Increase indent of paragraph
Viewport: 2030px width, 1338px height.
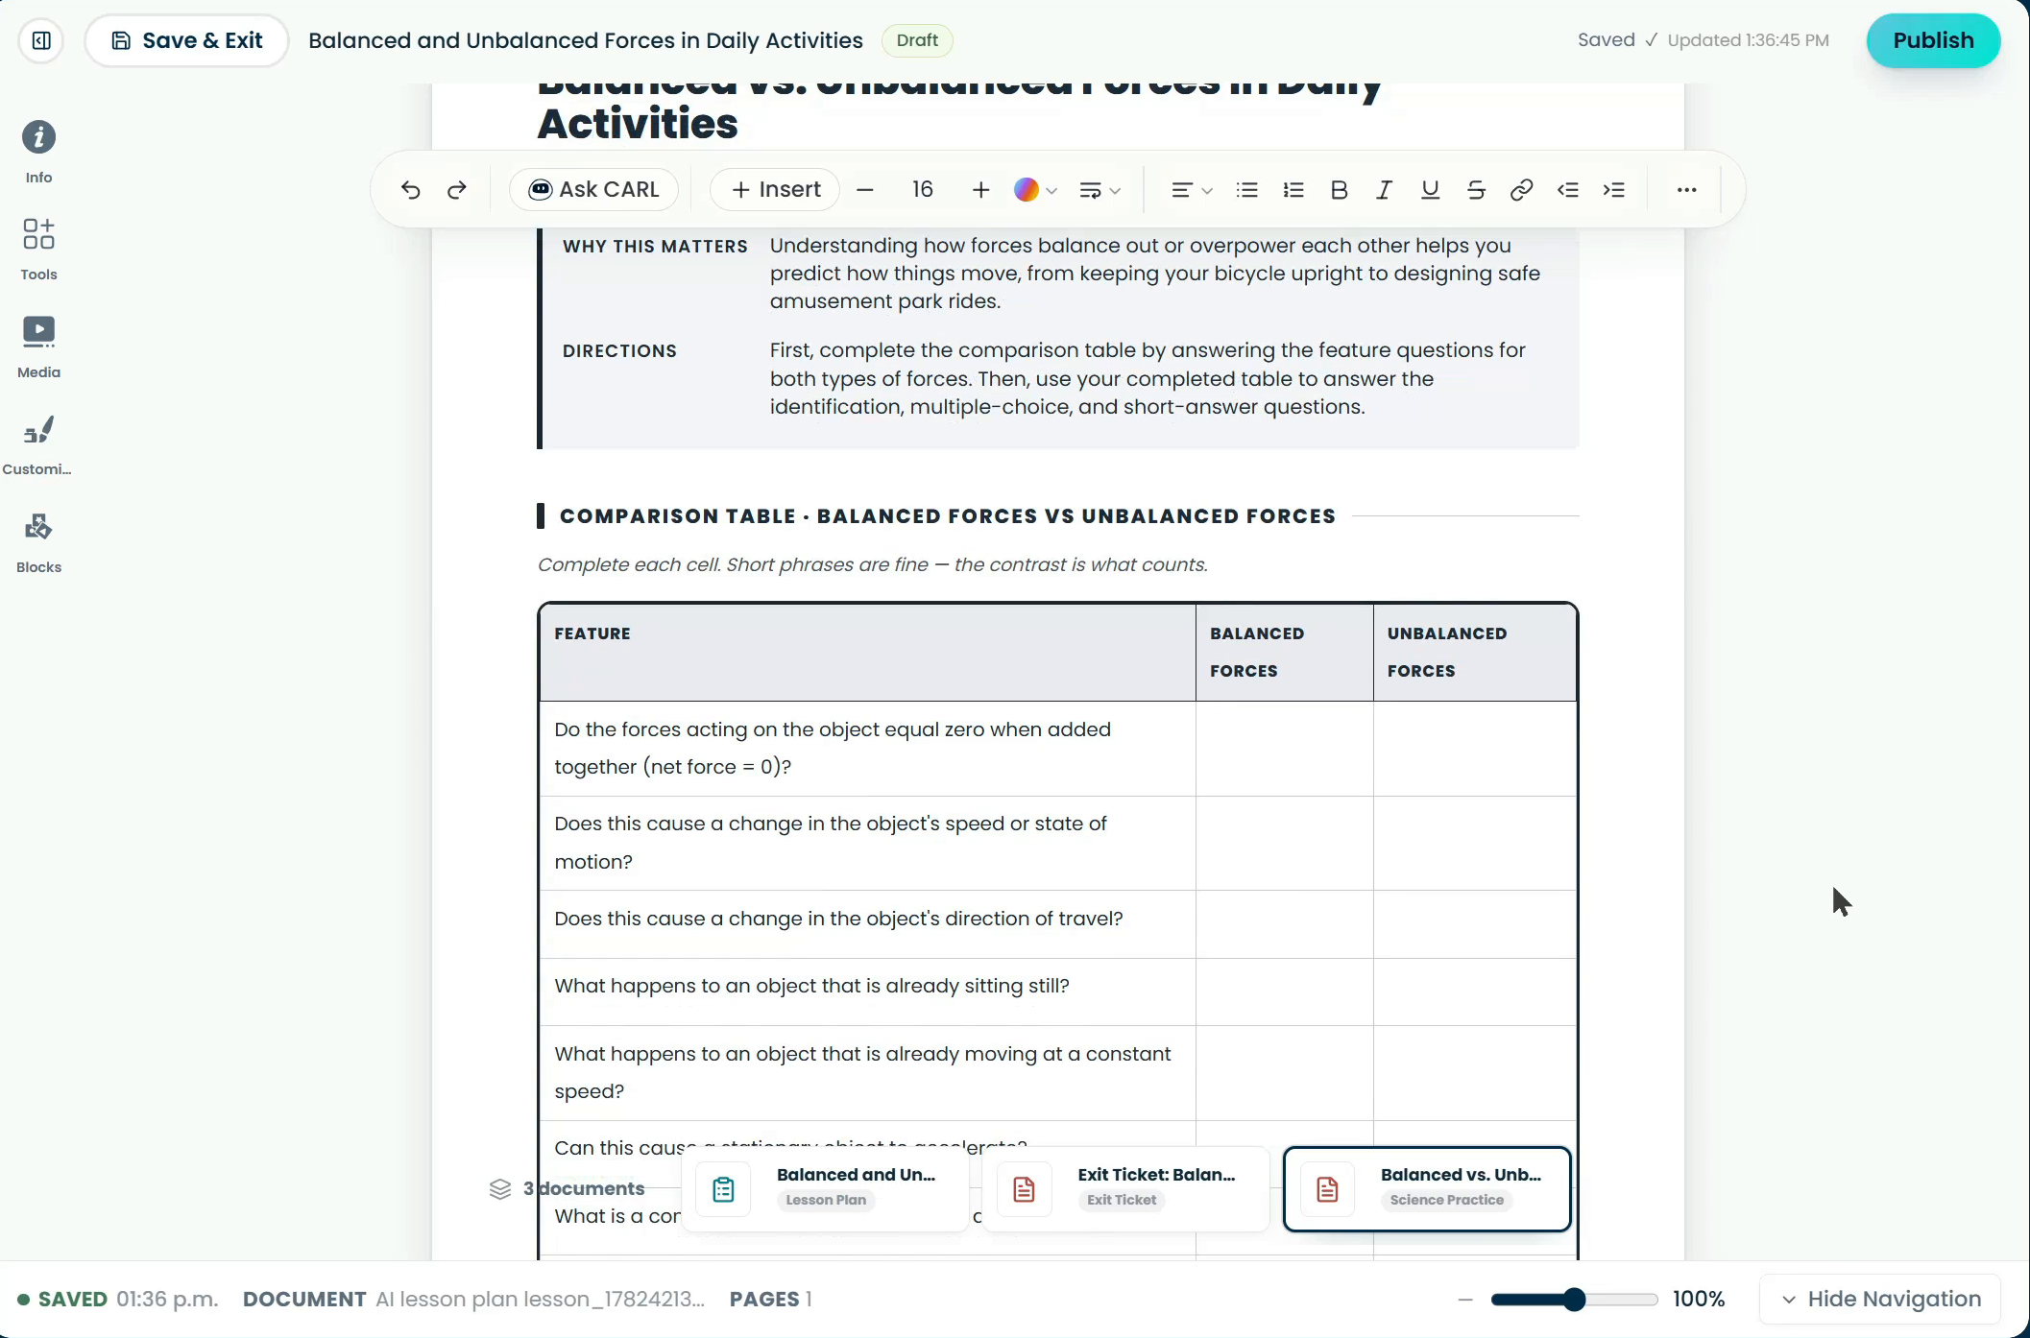pyautogui.click(x=1614, y=190)
